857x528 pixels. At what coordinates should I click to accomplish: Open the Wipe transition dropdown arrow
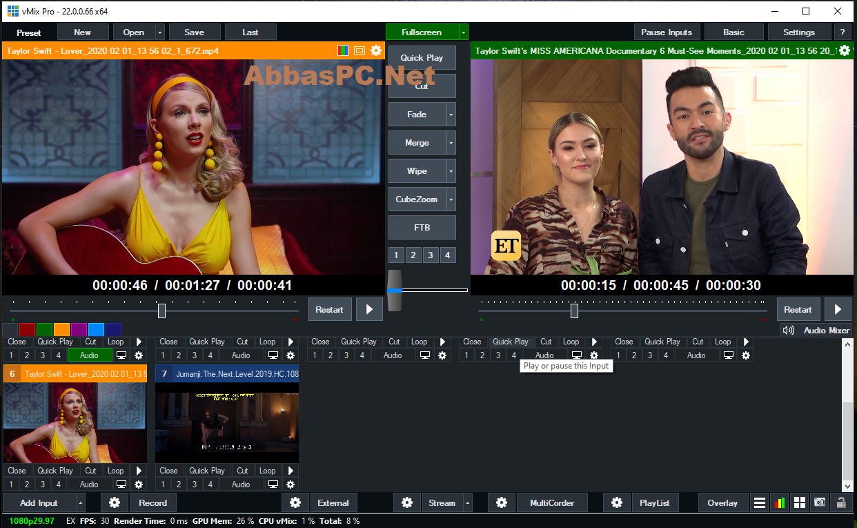point(451,171)
